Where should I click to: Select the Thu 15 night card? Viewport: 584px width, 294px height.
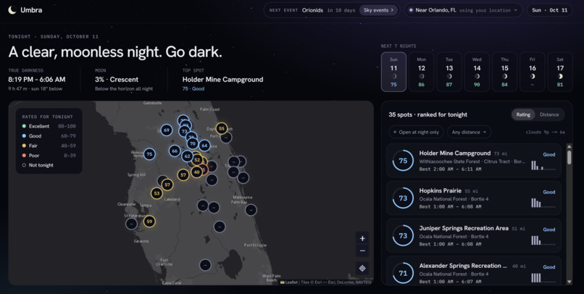[505, 72]
